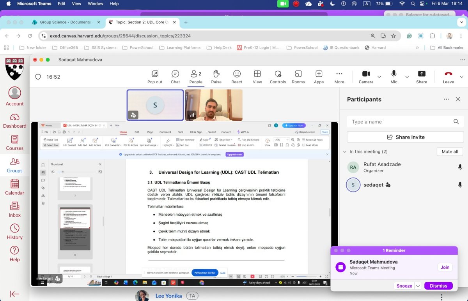Click the Type a name search field

pos(405,121)
